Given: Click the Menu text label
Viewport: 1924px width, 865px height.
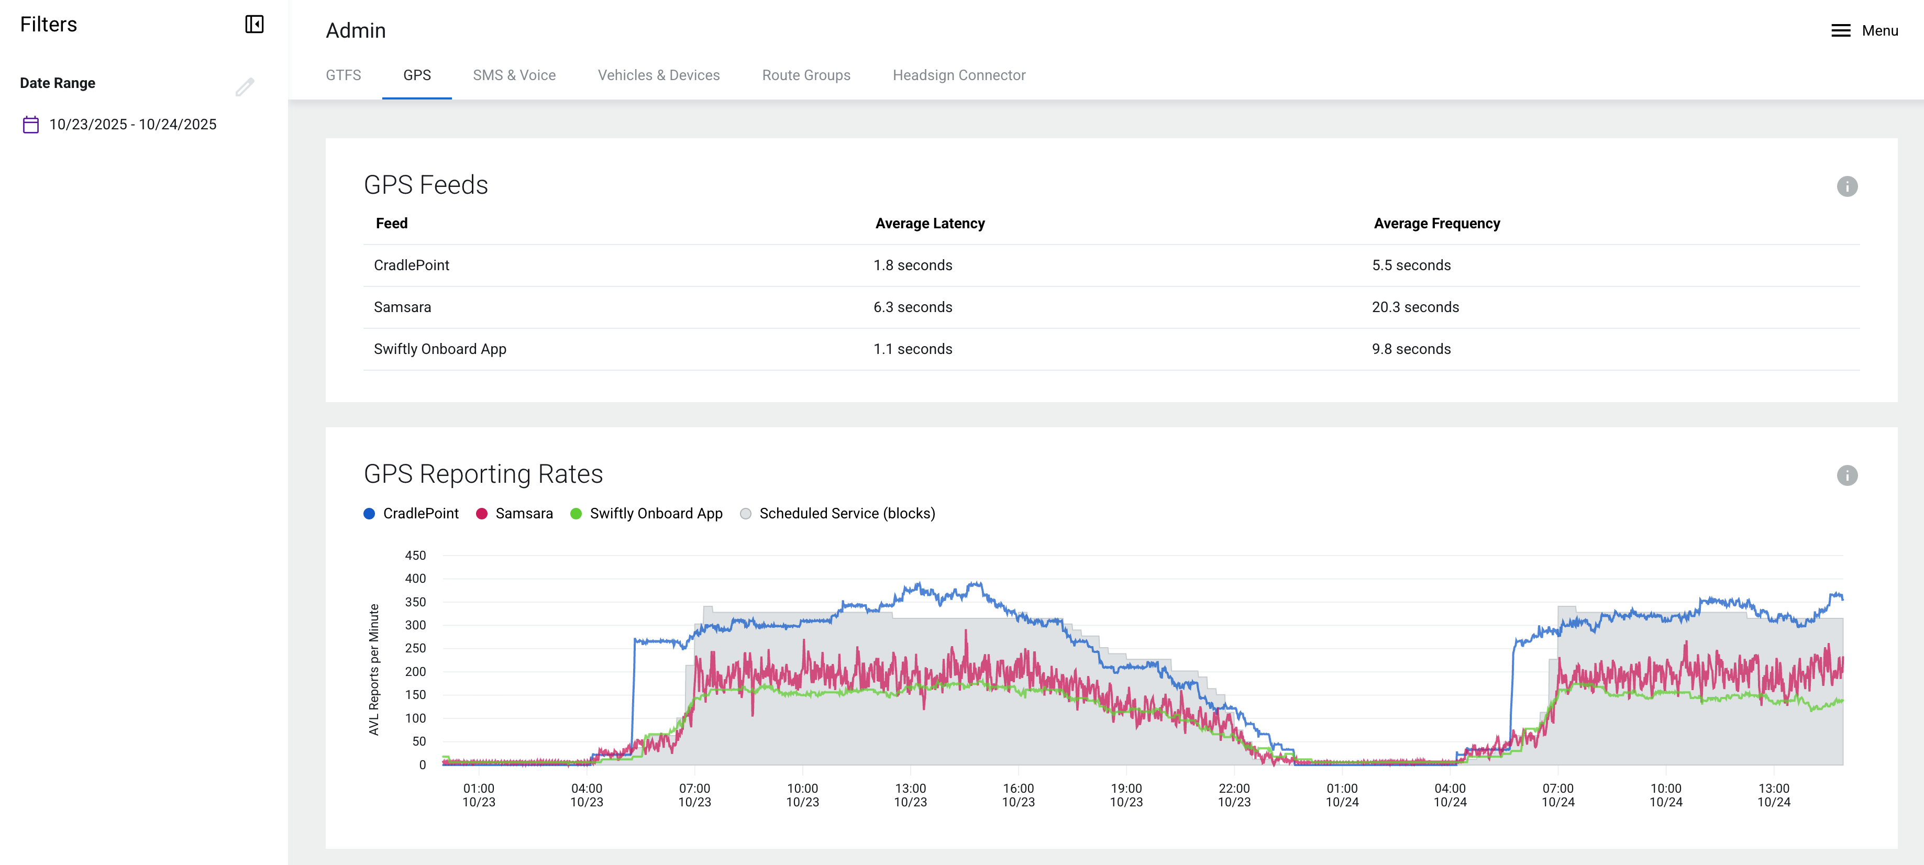Looking at the screenshot, I should click(x=1879, y=30).
